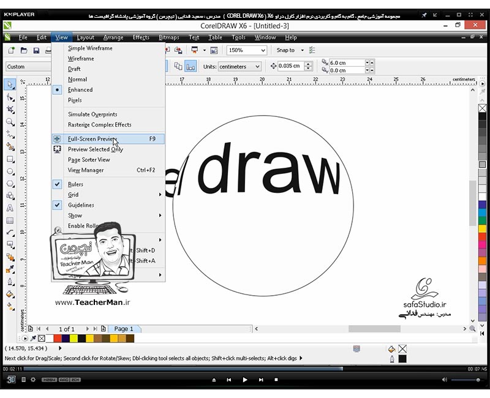
Task: Open duplicate distance x 6.0 cm arrow
Action: coord(367,62)
